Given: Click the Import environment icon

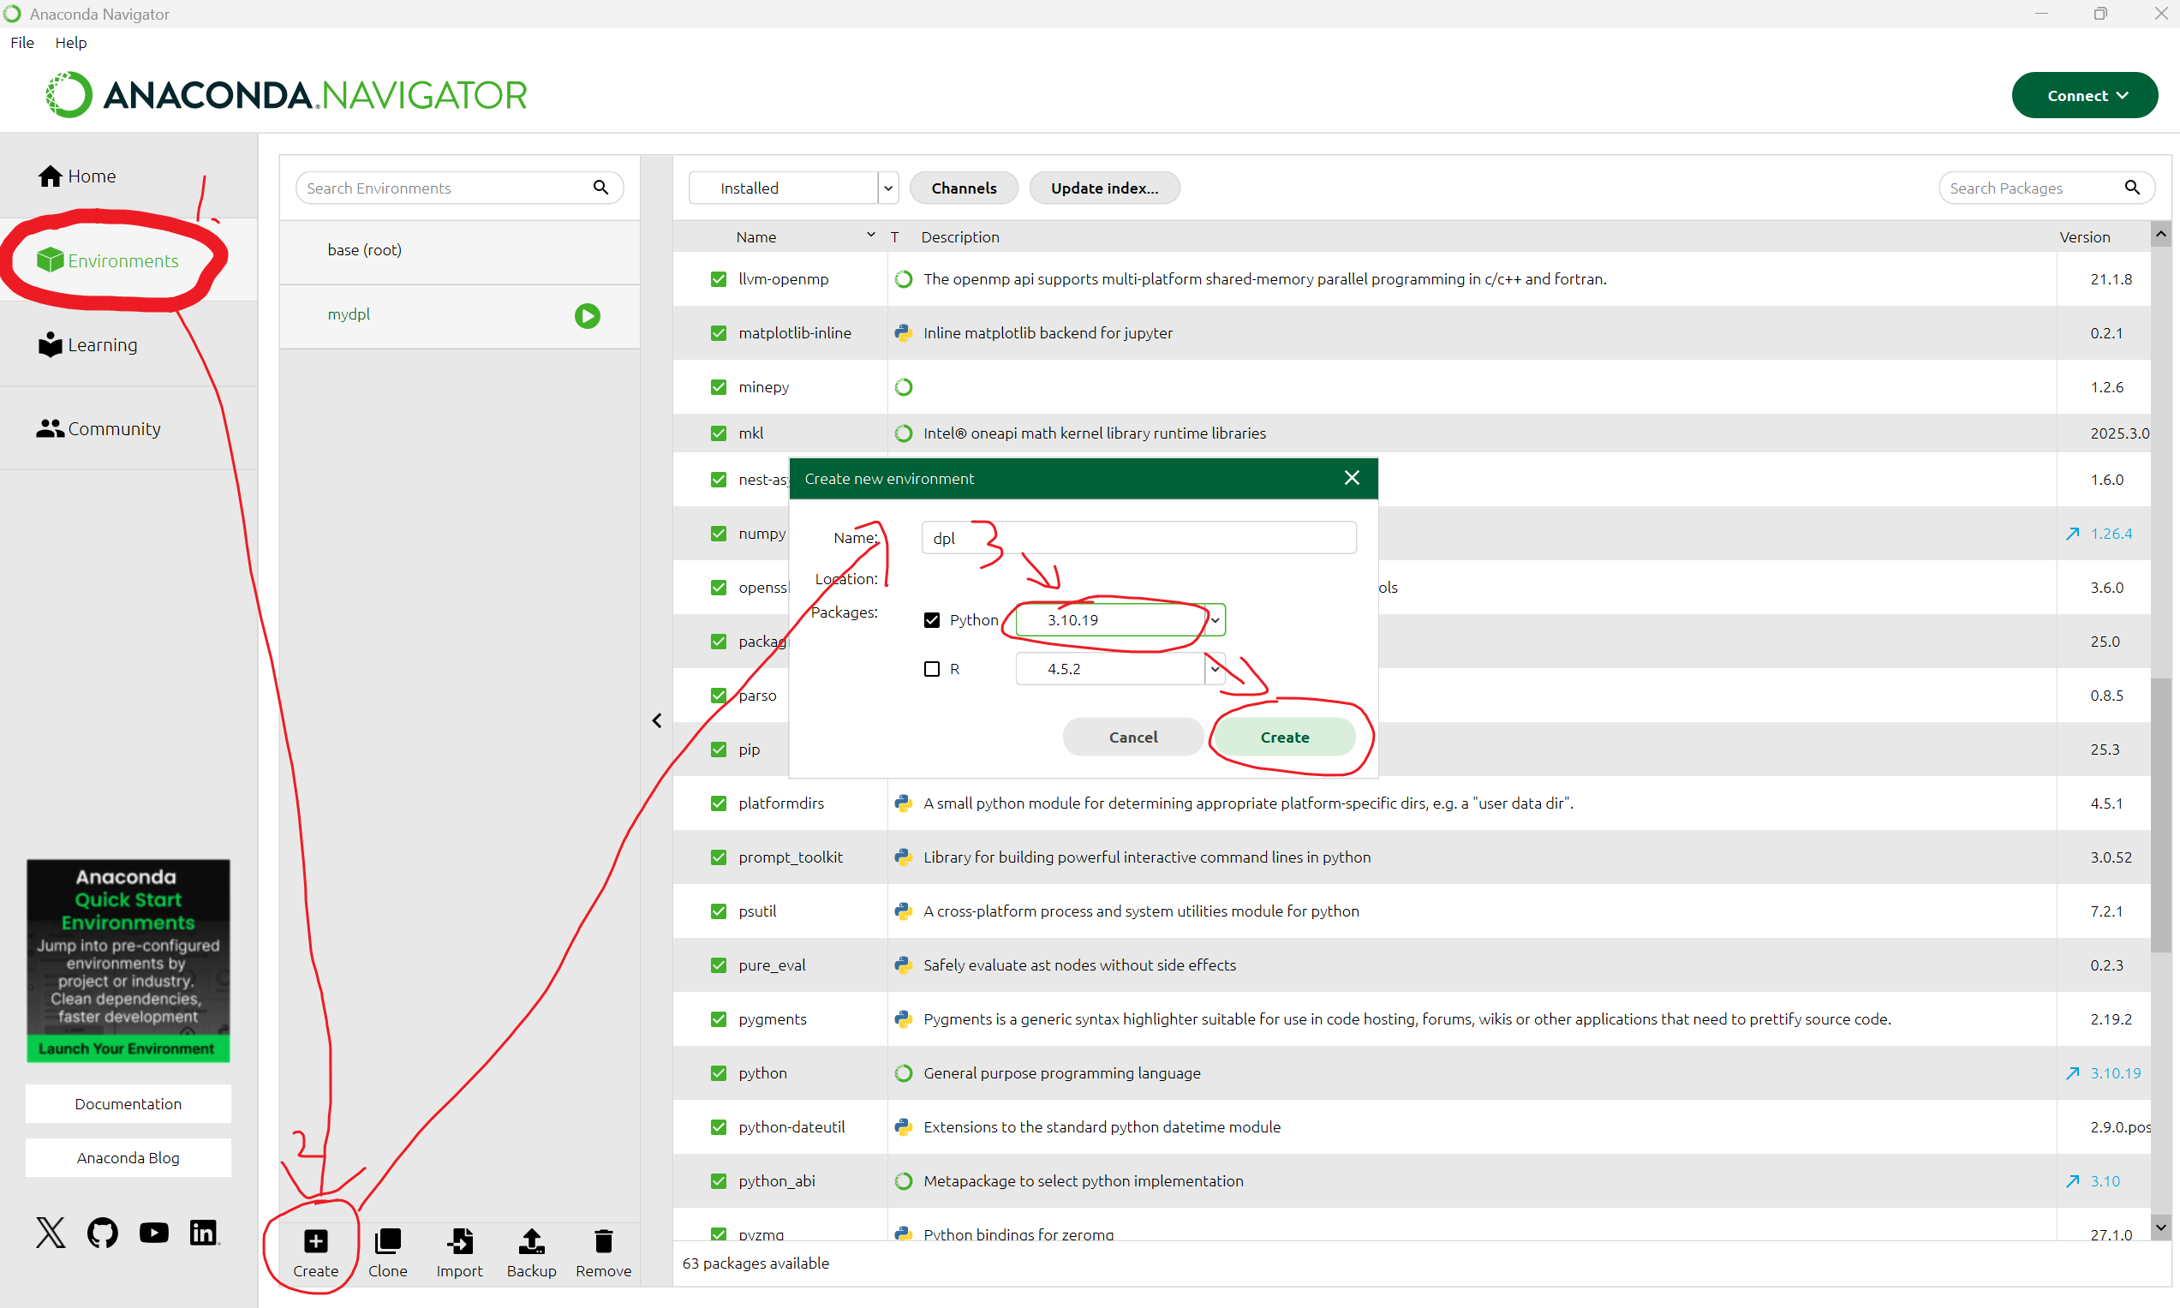Looking at the screenshot, I should 459,1241.
